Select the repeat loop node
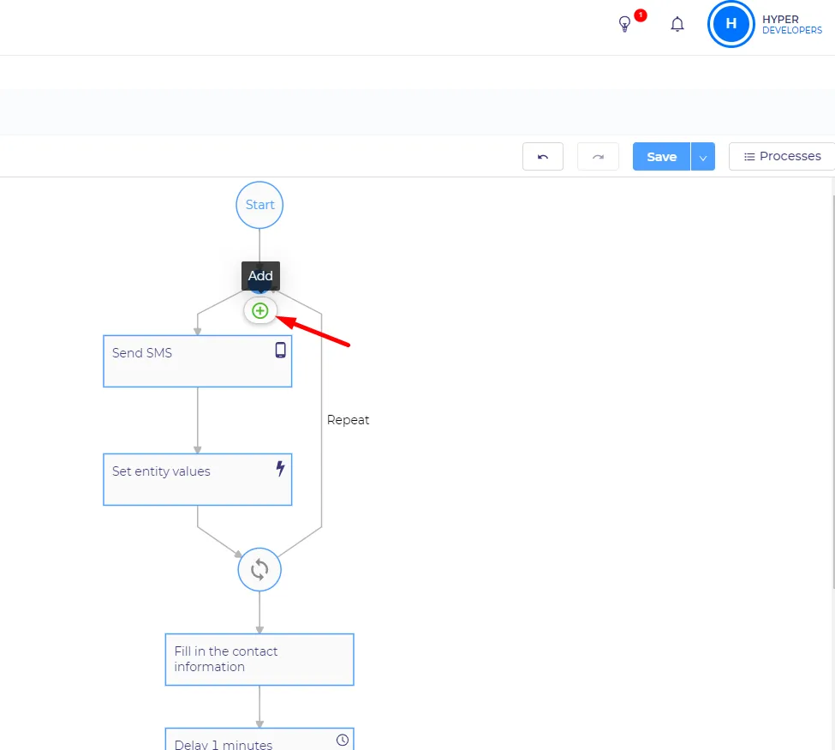The width and height of the screenshot is (835, 750). pos(259,570)
